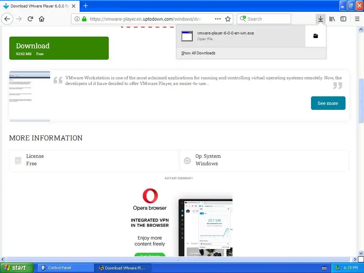
Task: Click the vertical scrollbar down arrow
Action: 361,253
